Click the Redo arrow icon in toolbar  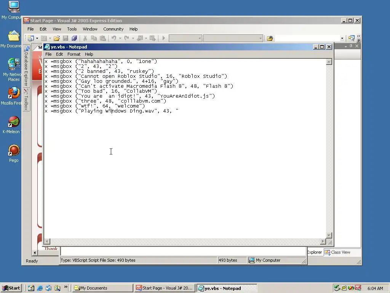(126, 38)
